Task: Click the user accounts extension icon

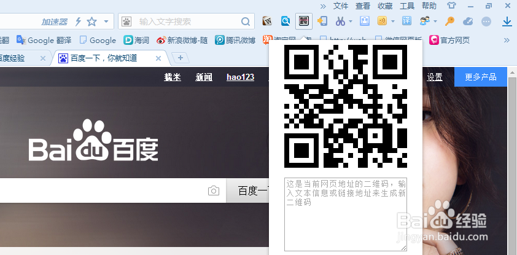Action: 425,22
